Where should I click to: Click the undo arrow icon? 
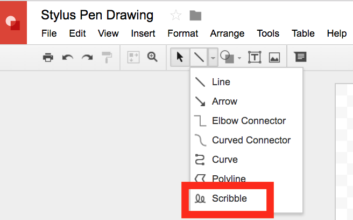click(x=68, y=57)
